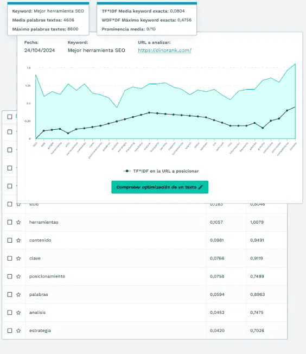
Task: Click the herramientas term in the table
Action: pos(44,222)
